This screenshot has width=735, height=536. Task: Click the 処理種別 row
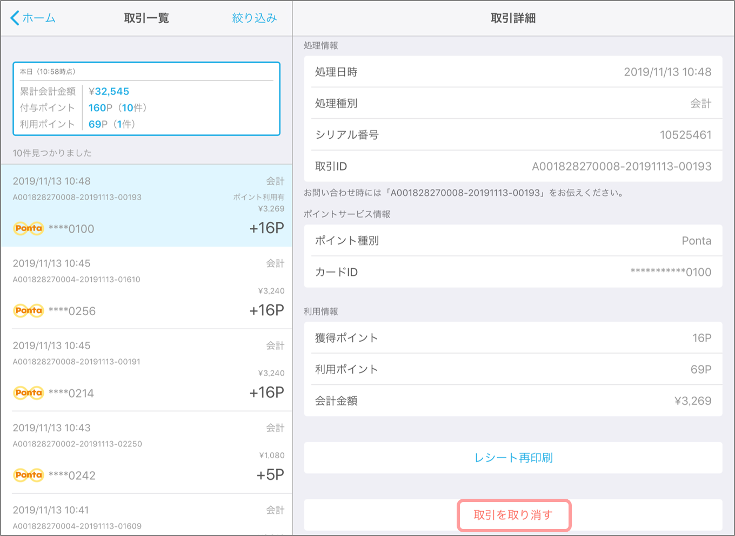coord(513,103)
